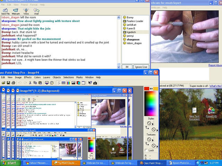The image size is (222, 166).
Task: Print the image from Paint Shop Pro toolbar
Action: point(13,83)
